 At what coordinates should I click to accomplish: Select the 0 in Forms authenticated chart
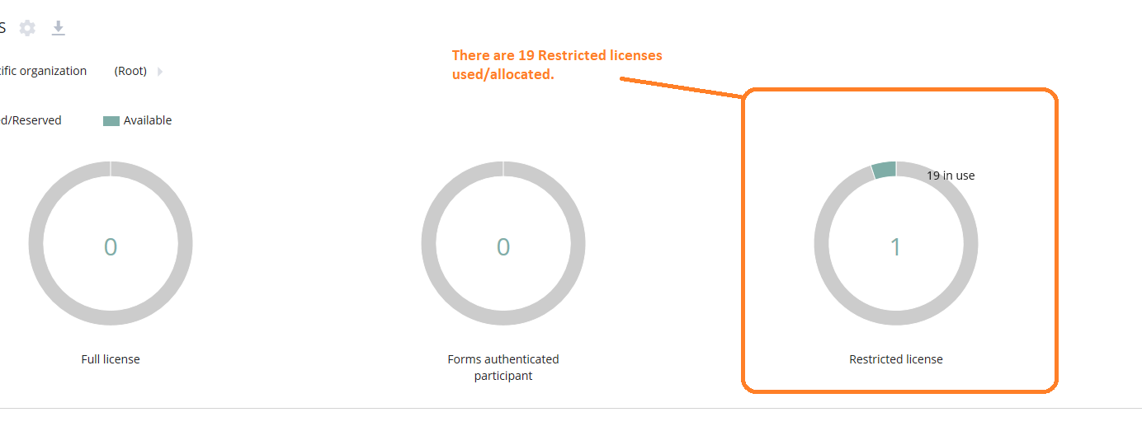point(503,246)
